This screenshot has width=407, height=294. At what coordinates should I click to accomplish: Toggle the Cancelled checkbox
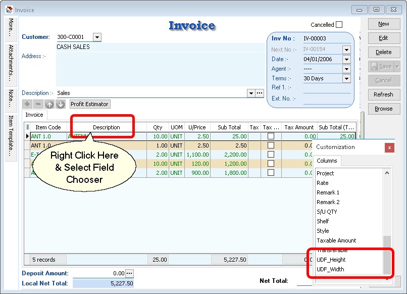pos(339,25)
